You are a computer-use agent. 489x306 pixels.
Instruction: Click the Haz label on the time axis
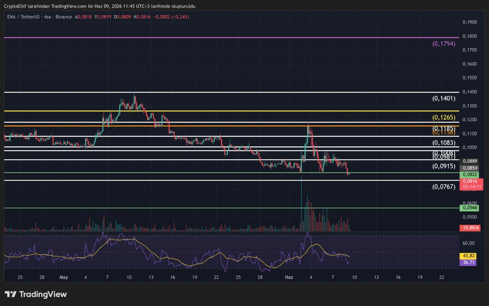click(289, 277)
